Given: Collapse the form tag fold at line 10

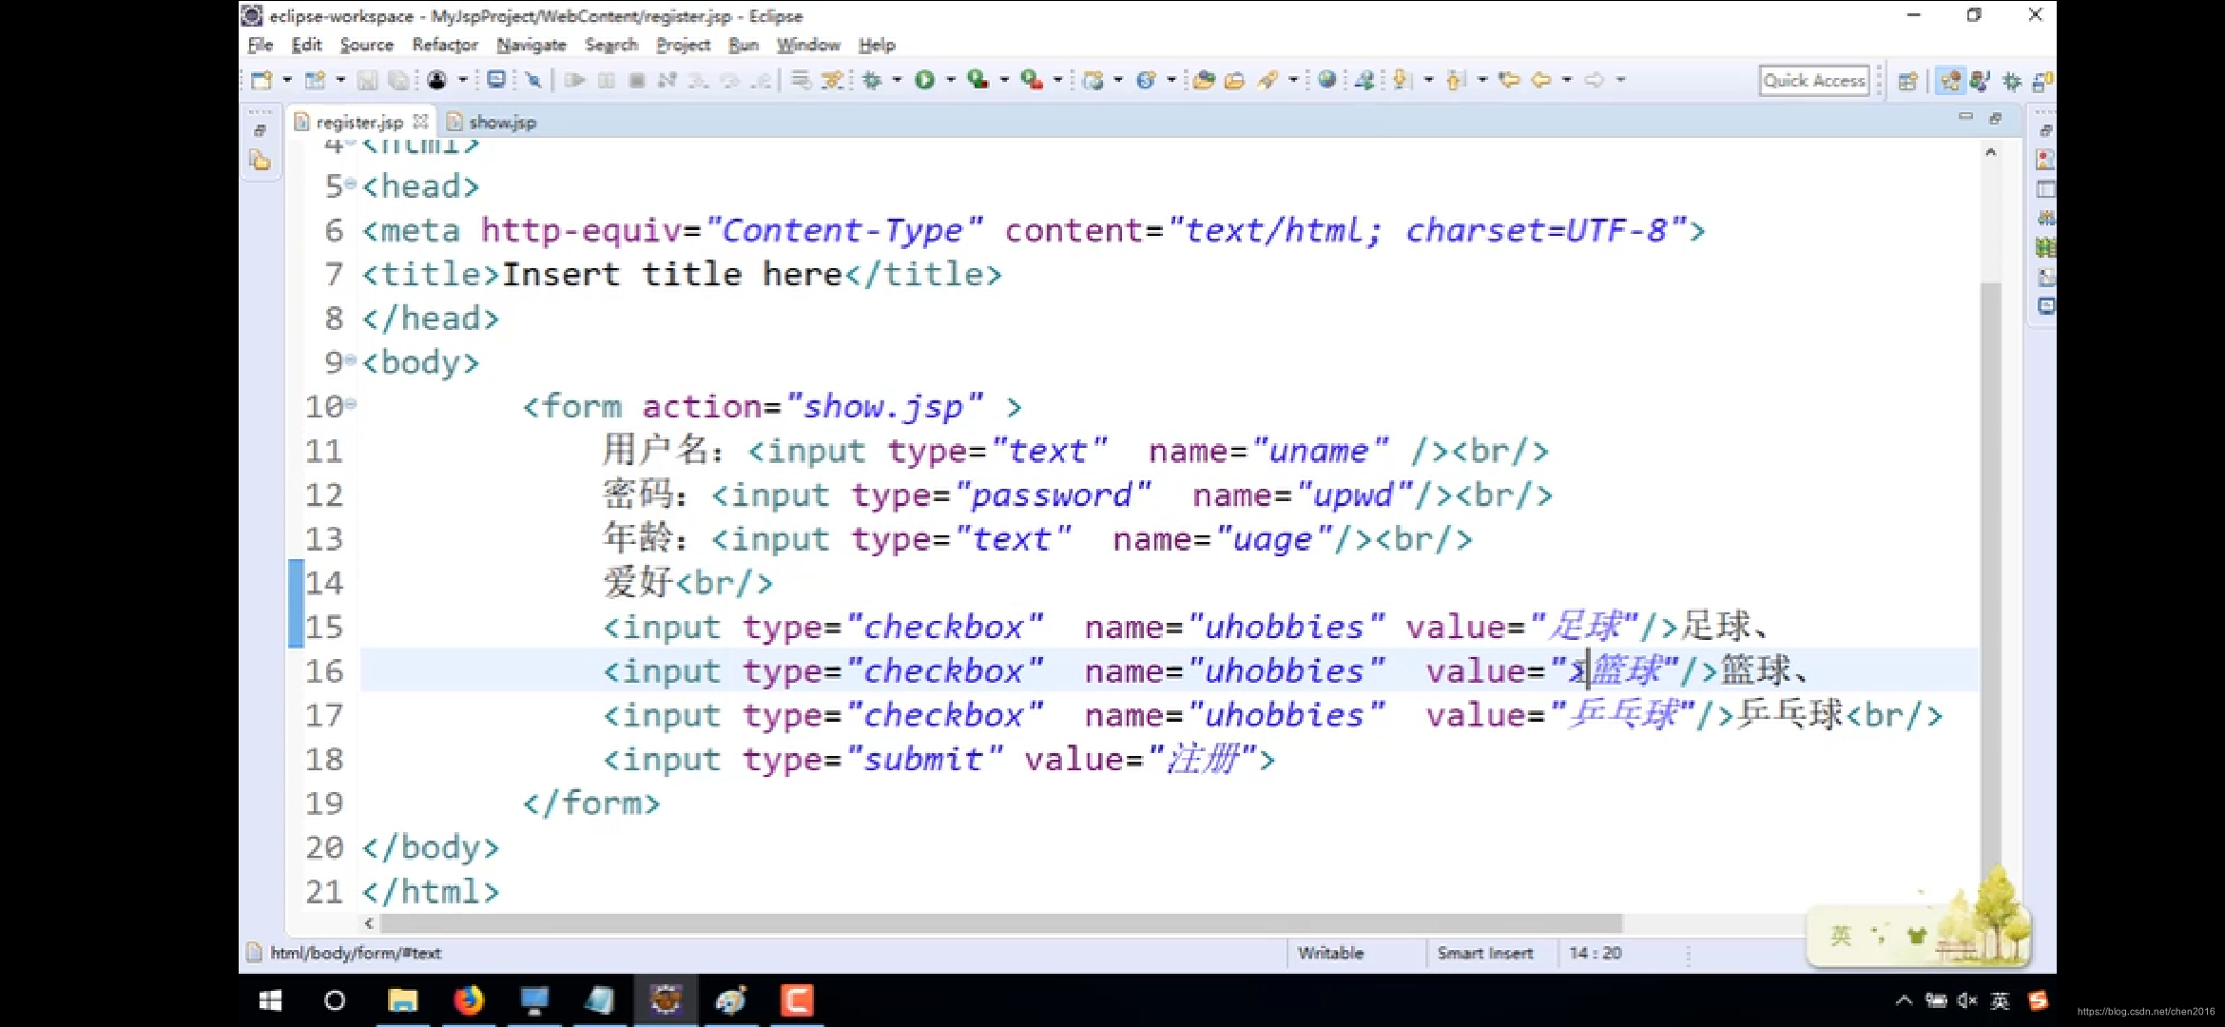Looking at the screenshot, I should 351,404.
